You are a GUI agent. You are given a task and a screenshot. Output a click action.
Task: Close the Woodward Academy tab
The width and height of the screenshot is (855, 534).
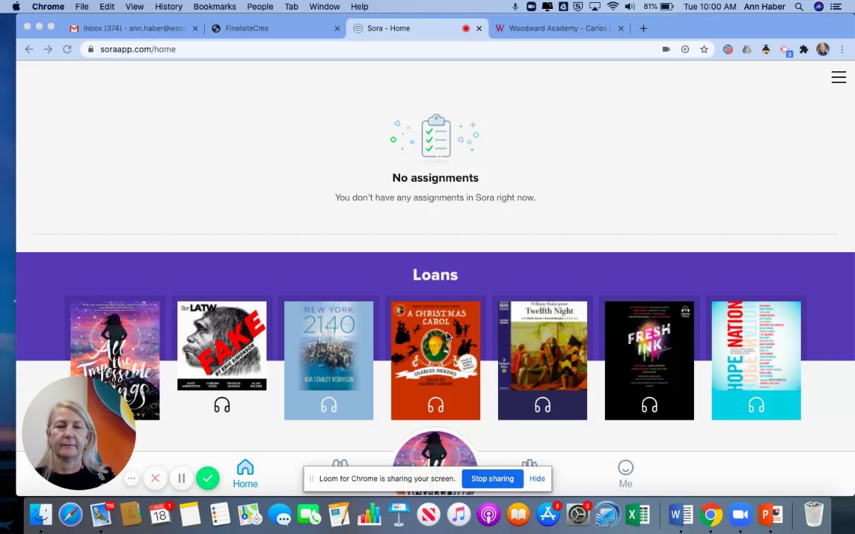tap(620, 28)
